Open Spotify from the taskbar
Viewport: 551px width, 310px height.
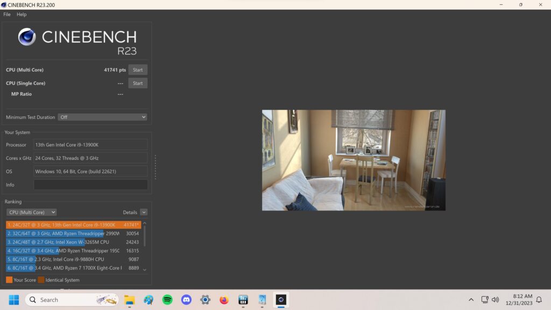tap(167, 300)
